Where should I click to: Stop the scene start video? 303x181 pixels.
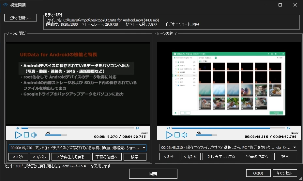26,135
